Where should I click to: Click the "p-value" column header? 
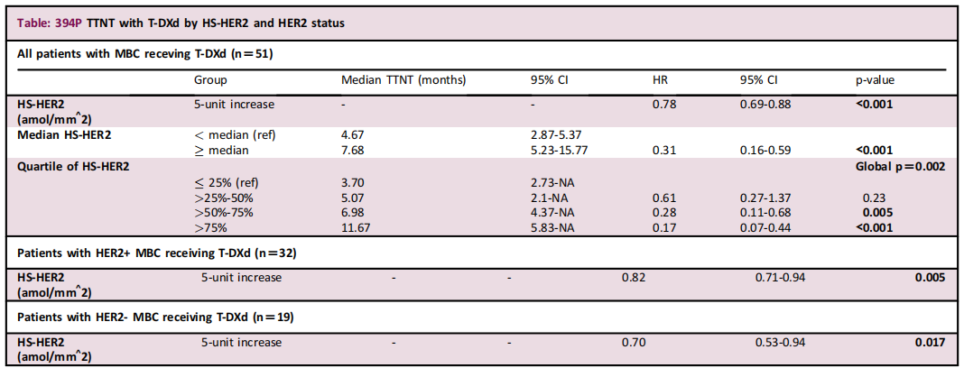point(875,80)
